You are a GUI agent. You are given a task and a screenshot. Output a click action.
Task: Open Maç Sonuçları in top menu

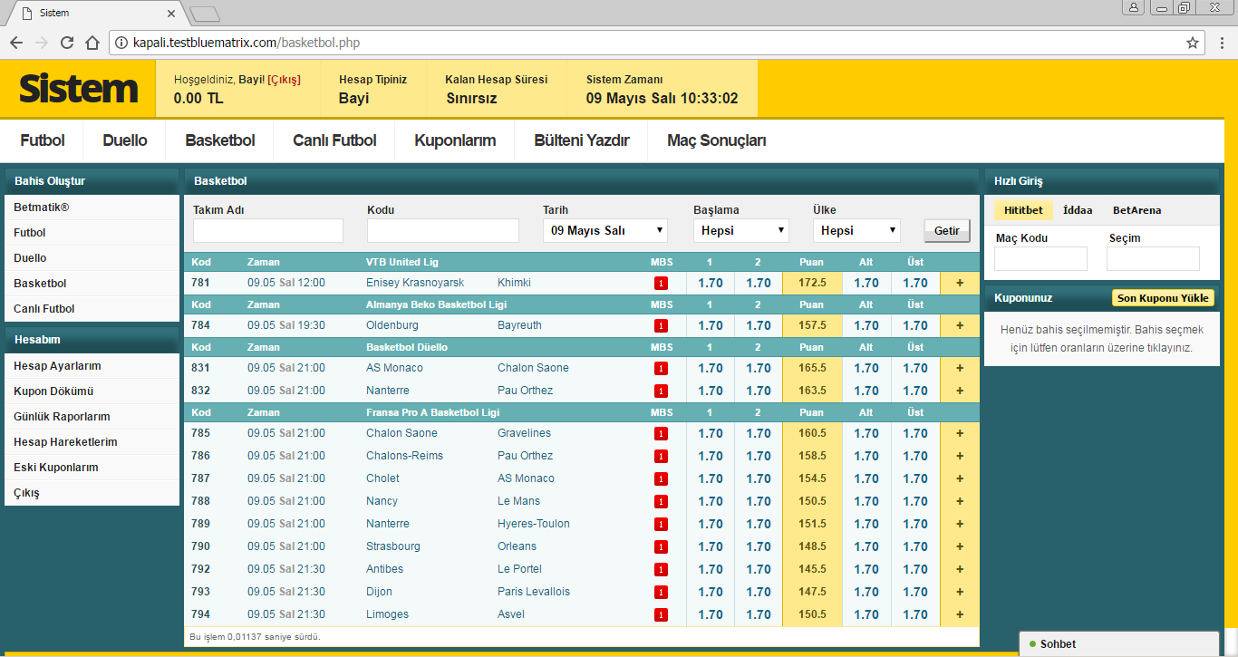click(x=717, y=140)
